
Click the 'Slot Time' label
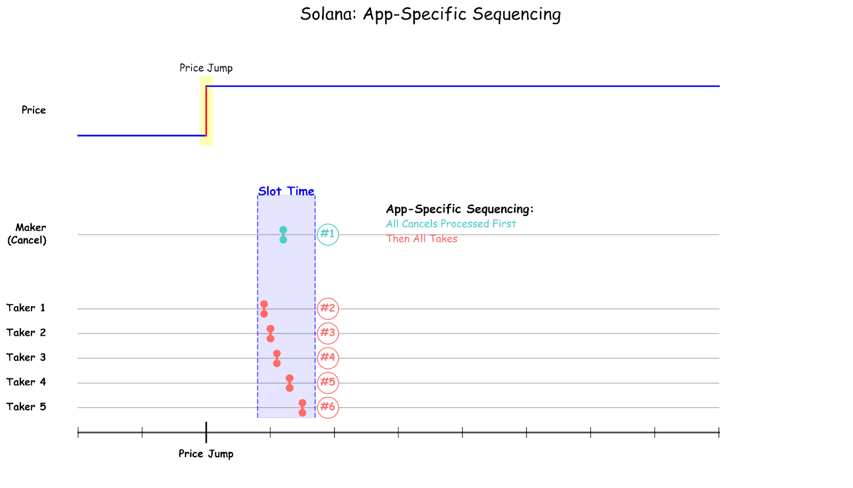point(286,191)
